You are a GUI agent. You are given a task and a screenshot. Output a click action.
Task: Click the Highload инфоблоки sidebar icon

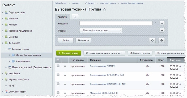tap(6, 79)
